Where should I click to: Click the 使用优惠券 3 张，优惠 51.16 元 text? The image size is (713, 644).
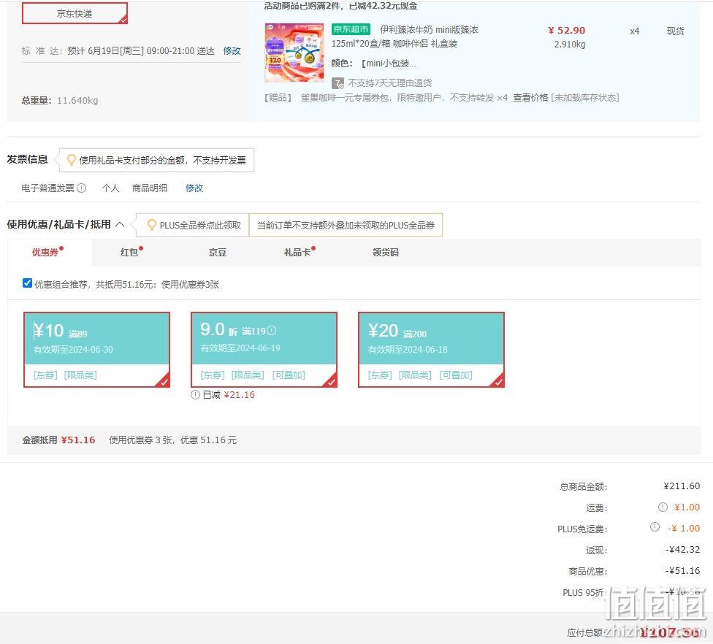[x=173, y=440]
